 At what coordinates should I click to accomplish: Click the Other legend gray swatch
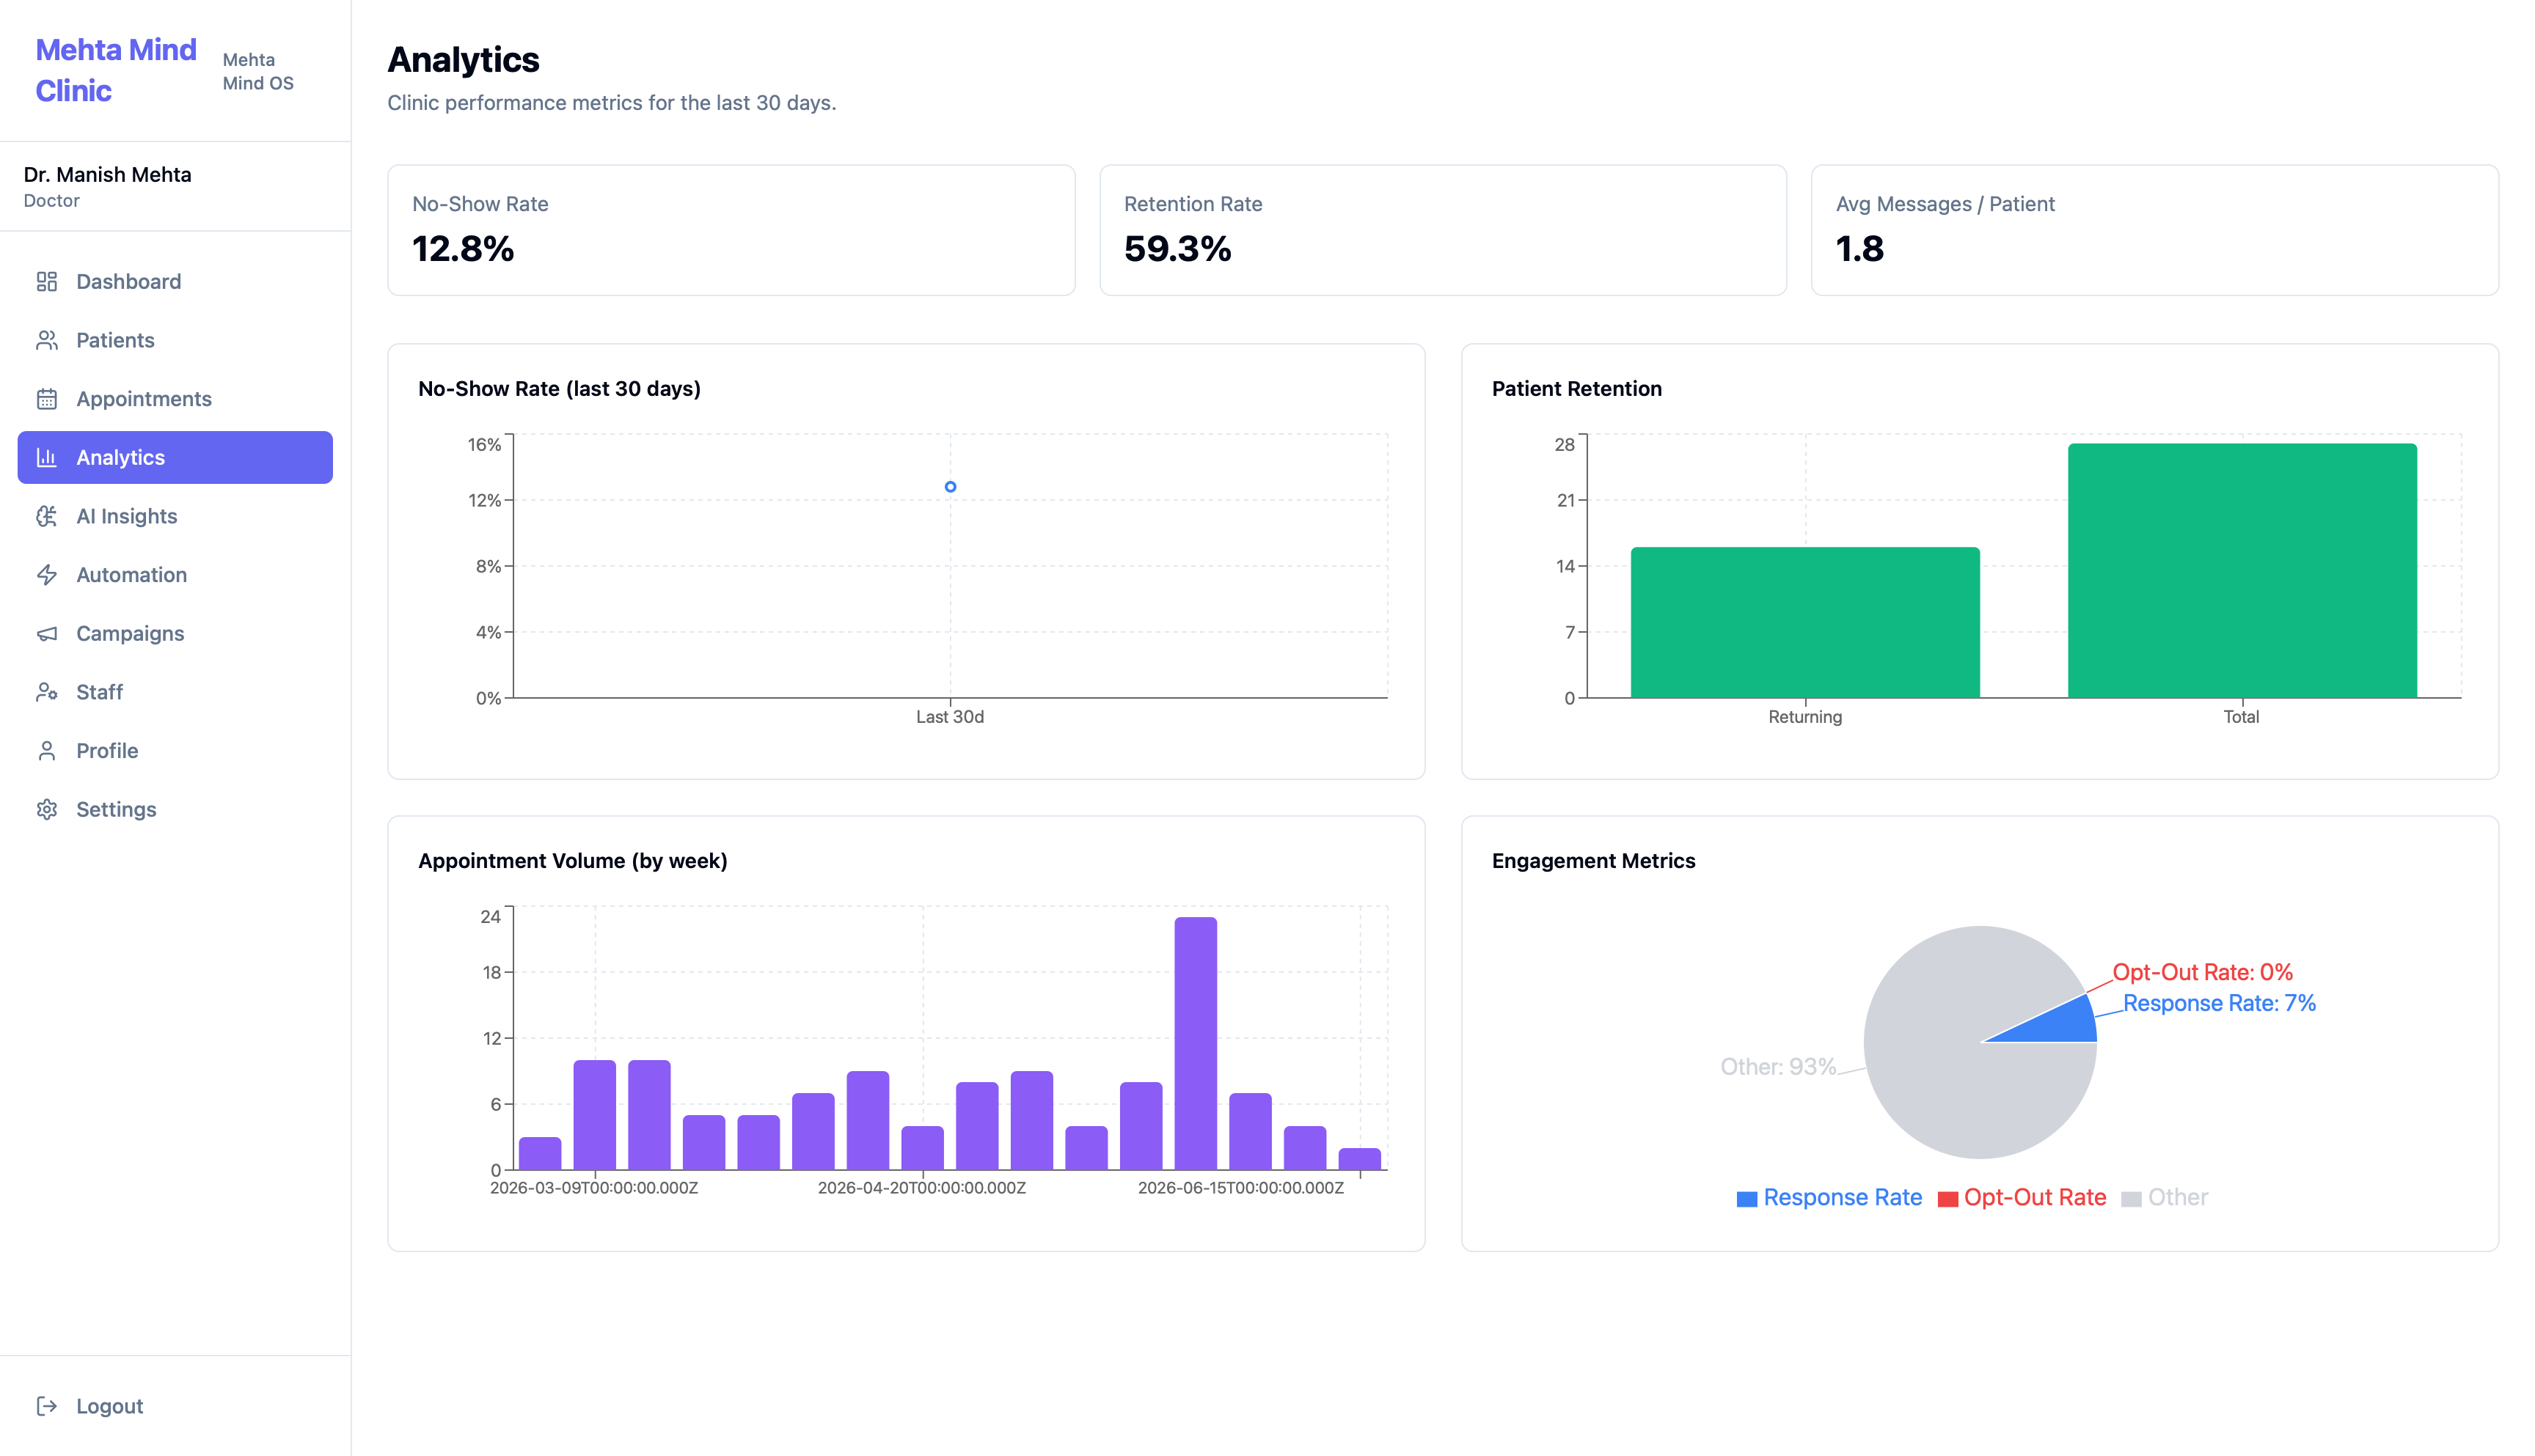2132,1199
